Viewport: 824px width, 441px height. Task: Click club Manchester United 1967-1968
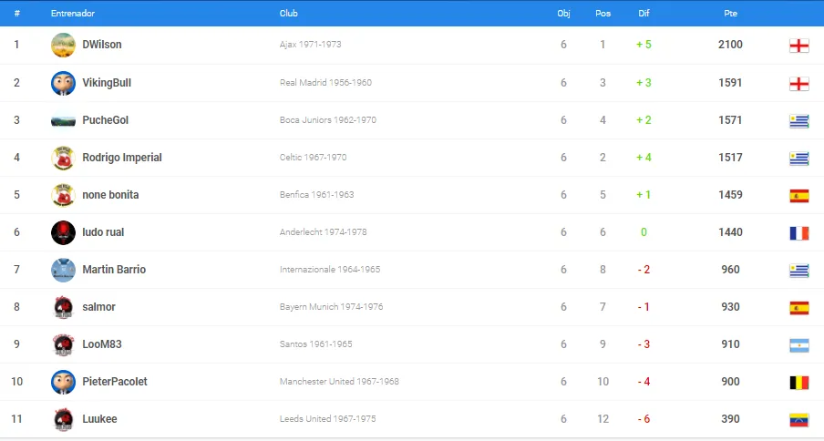[339, 381]
